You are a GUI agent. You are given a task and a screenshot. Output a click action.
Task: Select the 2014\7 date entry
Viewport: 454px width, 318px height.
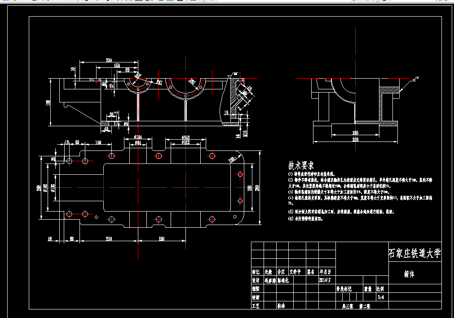pyautogui.click(x=325, y=280)
